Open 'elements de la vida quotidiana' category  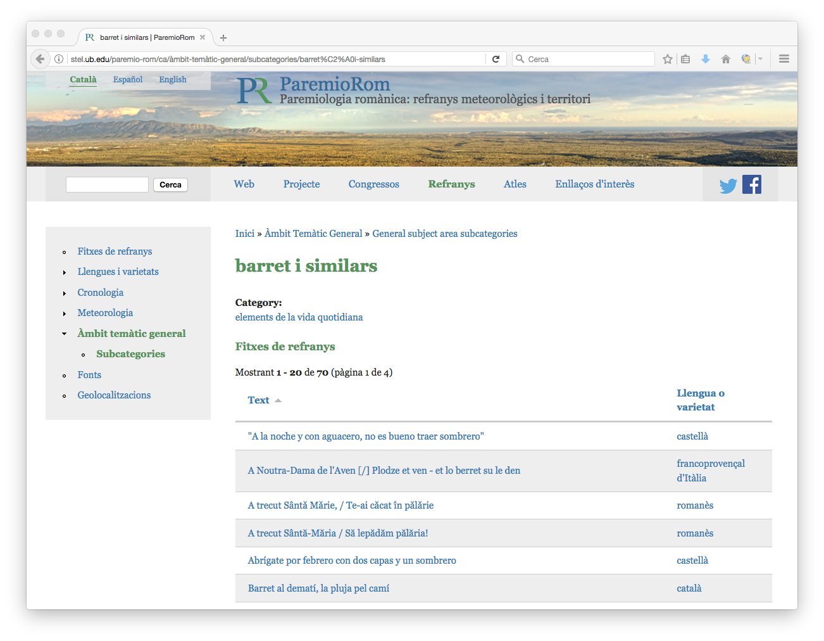click(299, 317)
